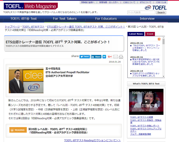Open TOEFL iBTテストReadingセクションについて link
Viewport: 179px width, 142px height.
(x=92, y=140)
